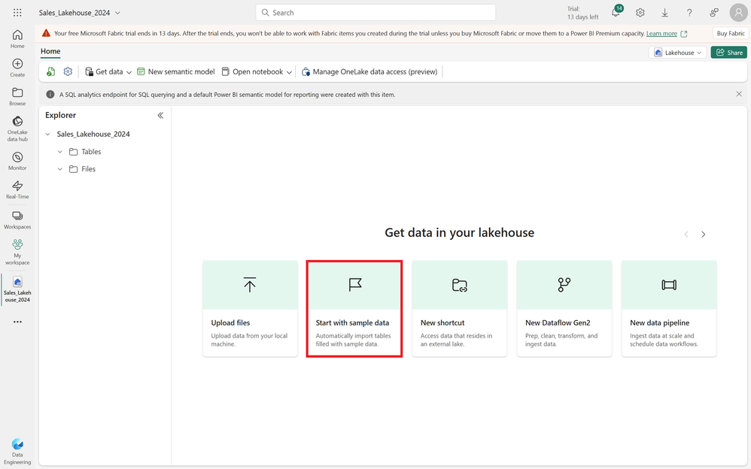Open Manage OneLake data access (preview)
Screen dimensions: 751x469
(x=369, y=72)
